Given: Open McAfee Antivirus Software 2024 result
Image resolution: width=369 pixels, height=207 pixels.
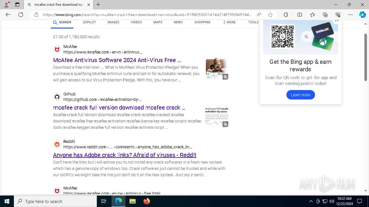Looking at the screenshot, I should pyautogui.click(x=117, y=60).
